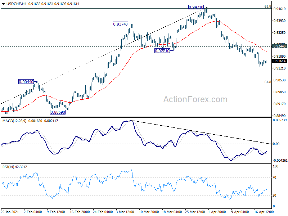Screen dimensions: 288x216
Task: Select the 0.89170 price axis value
Action: tap(280, 104)
